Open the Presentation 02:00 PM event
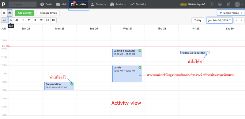The width and height of the screenshot is (245, 119). click(x=59, y=86)
